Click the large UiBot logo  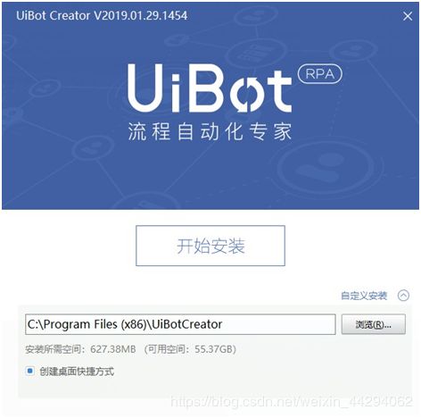[210, 88]
